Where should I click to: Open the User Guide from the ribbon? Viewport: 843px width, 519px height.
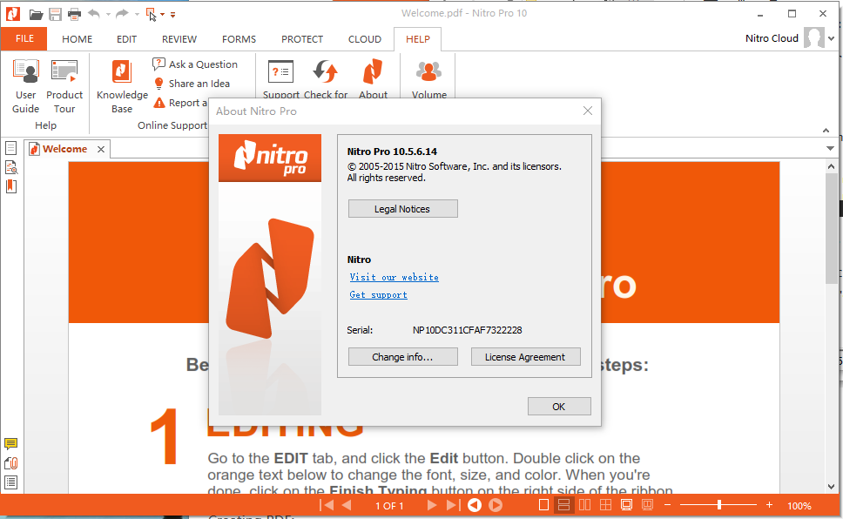26,86
